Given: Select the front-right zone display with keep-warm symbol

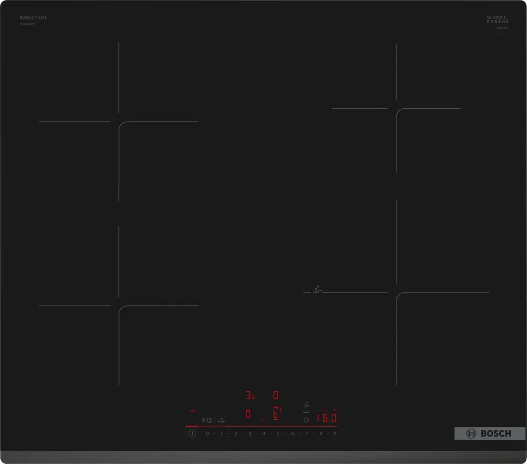Looking at the screenshot, I should 276,413.
